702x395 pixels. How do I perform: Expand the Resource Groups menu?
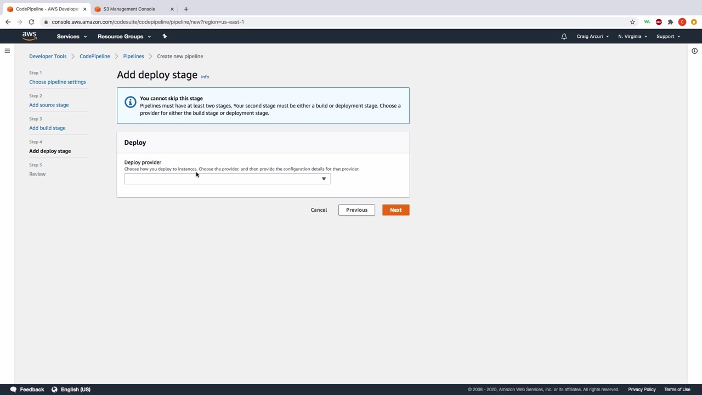[x=124, y=36]
